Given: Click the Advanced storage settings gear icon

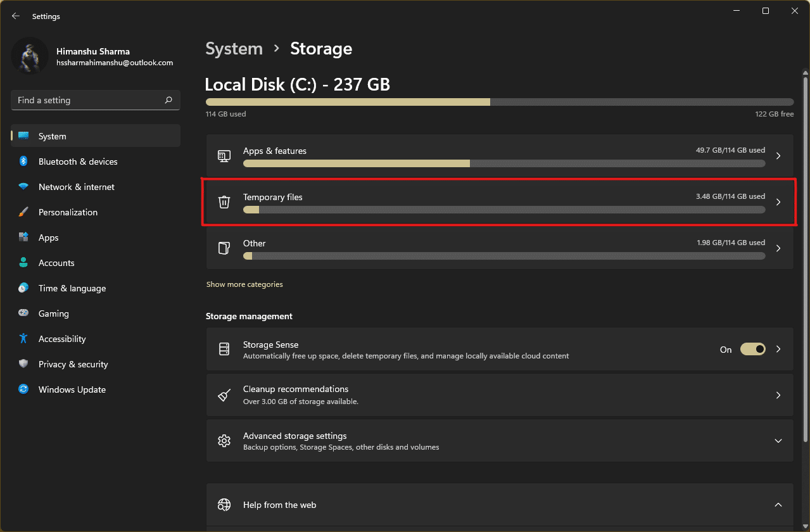Looking at the screenshot, I should (224, 441).
